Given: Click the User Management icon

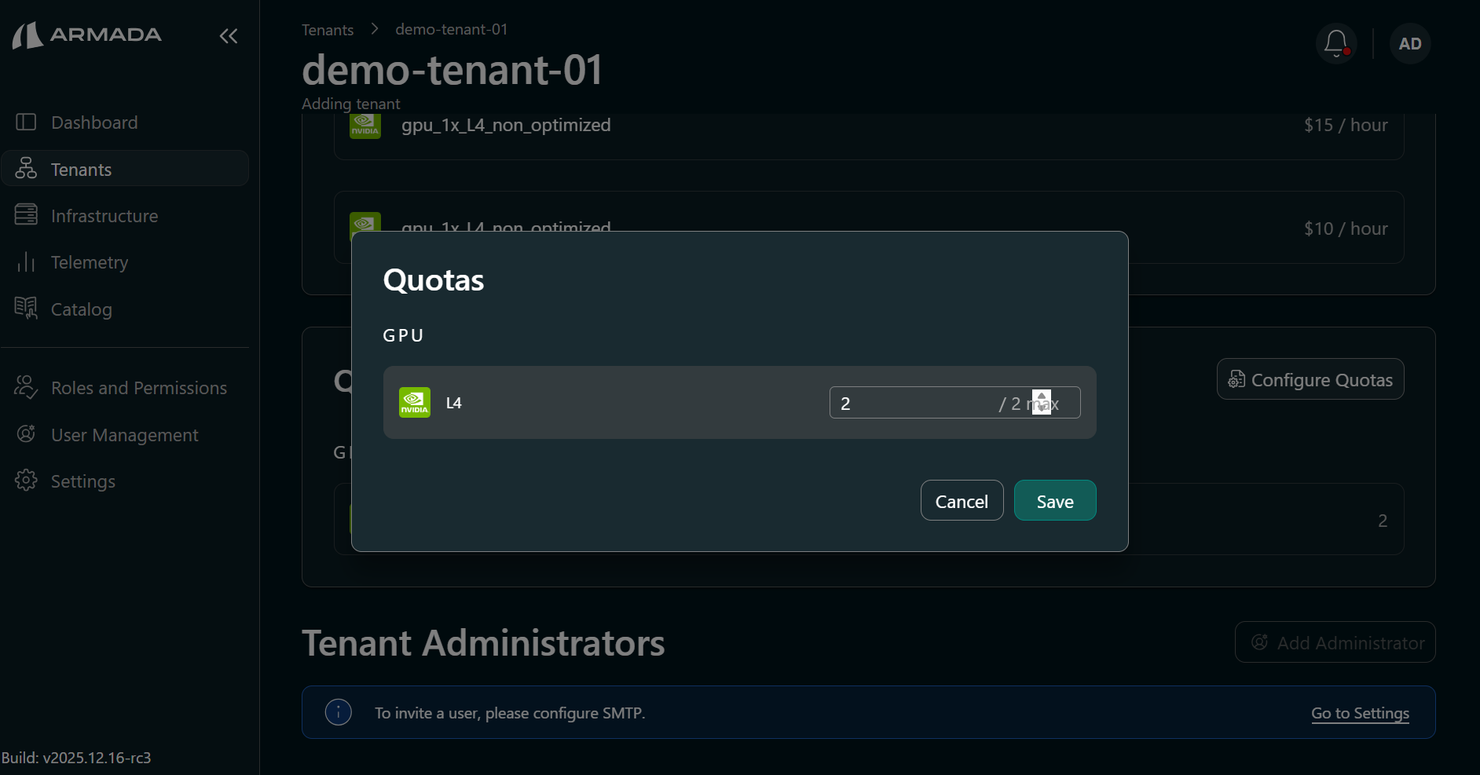Looking at the screenshot, I should [x=26, y=434].
